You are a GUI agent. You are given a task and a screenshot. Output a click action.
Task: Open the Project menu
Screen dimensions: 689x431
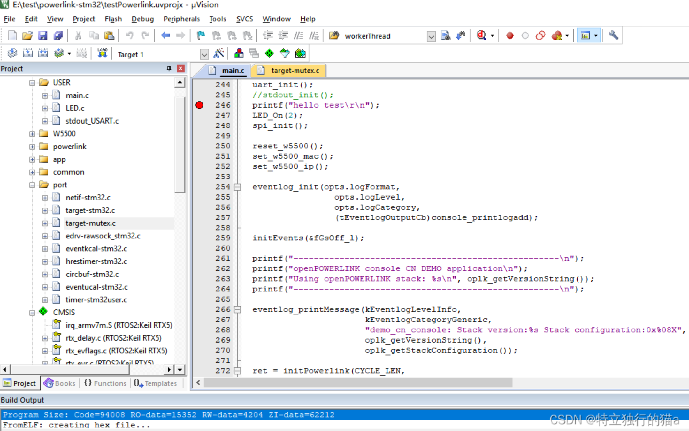[x=84, y=19]
